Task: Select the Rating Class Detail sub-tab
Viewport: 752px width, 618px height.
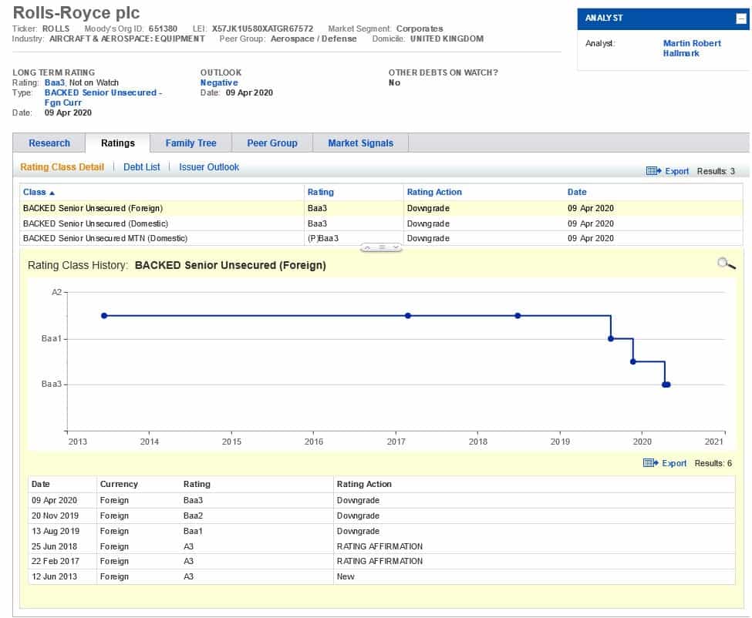Action: 62,167
